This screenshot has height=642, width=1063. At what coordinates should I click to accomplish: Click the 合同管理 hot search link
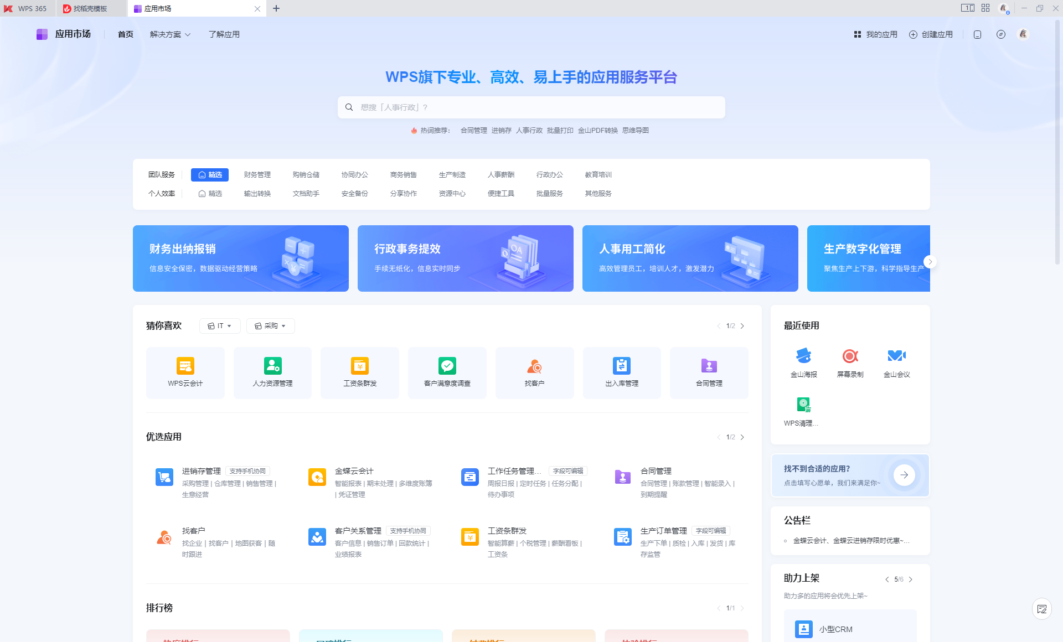473,131
